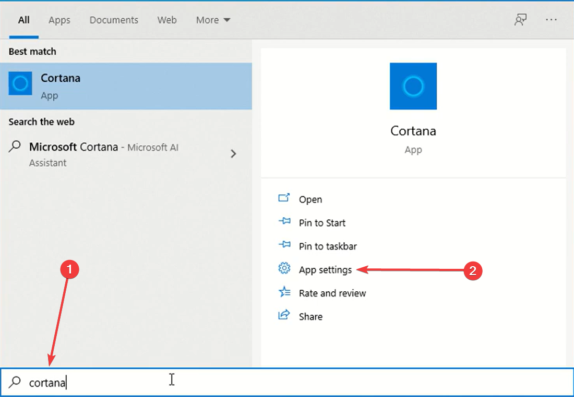The height and width of the screenshot is (397, 574).
Task: Click the magnifier icon beside Microsoft Cortana
Action: [15, 146]
